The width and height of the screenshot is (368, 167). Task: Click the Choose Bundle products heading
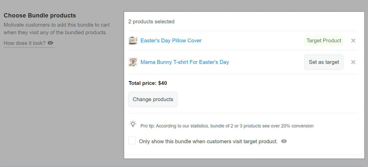point(40,15)
